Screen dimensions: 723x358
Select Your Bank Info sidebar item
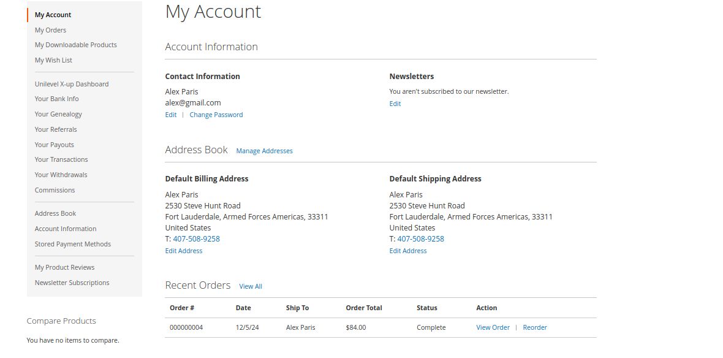point(56,99)
